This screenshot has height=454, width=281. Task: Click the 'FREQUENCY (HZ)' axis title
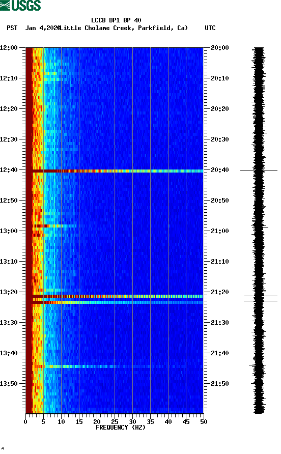click(121, 428)
